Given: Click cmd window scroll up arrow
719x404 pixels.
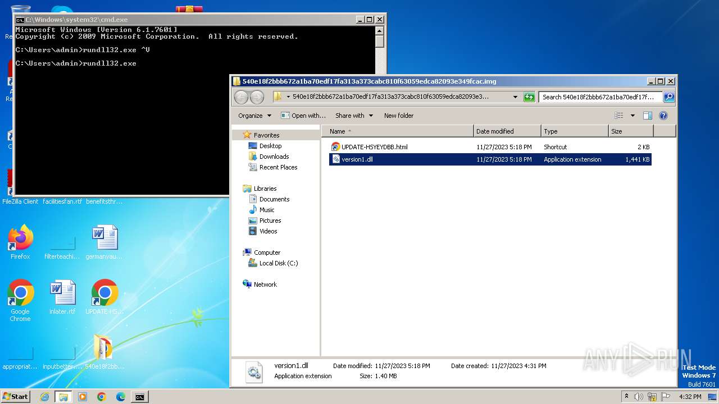Looking at the screenshot, I should tap(379, 30).
